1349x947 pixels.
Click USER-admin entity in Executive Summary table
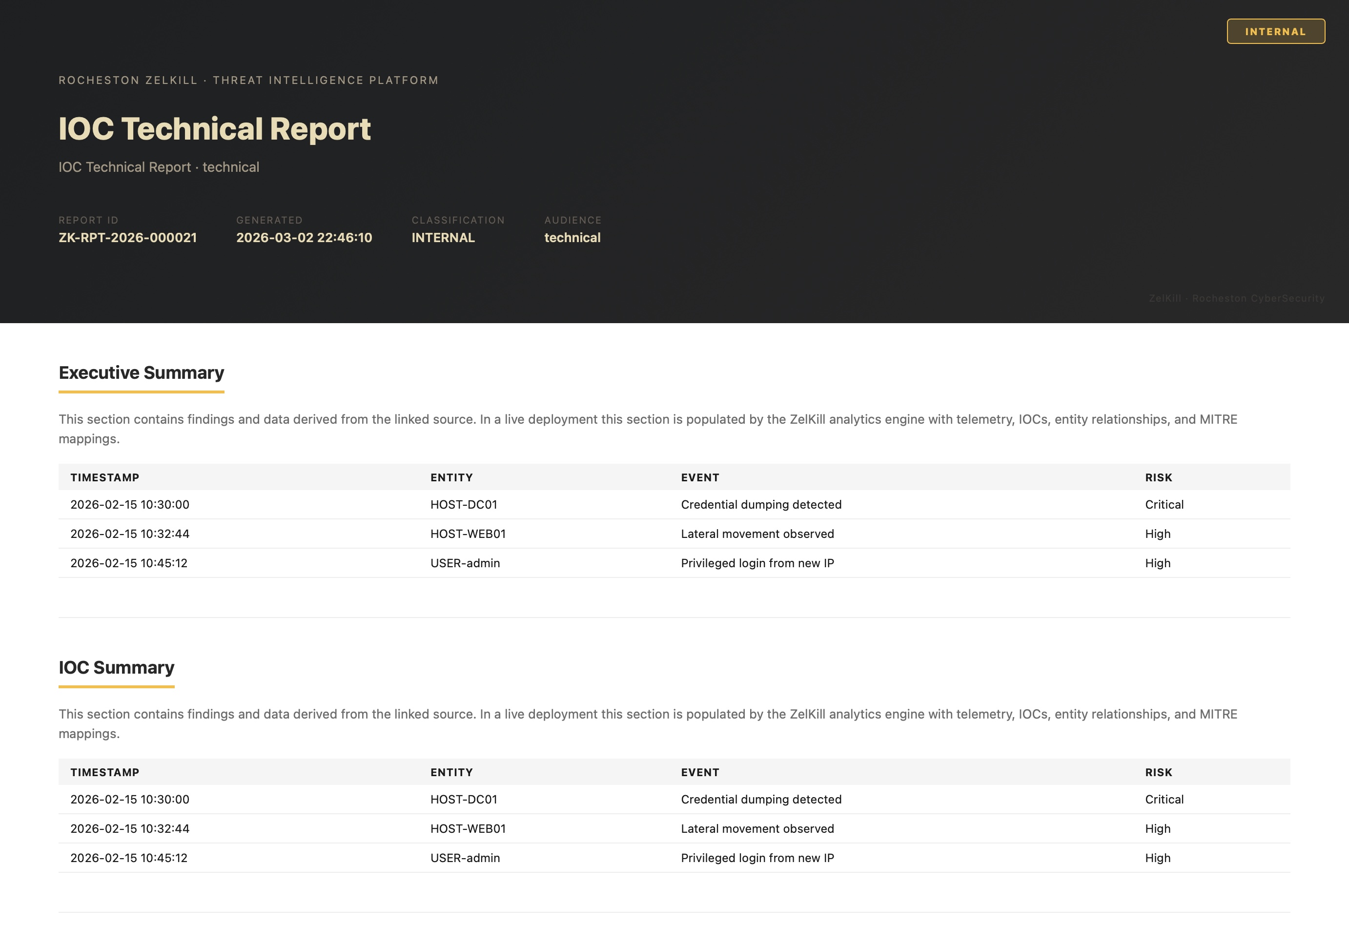[465, 563]
